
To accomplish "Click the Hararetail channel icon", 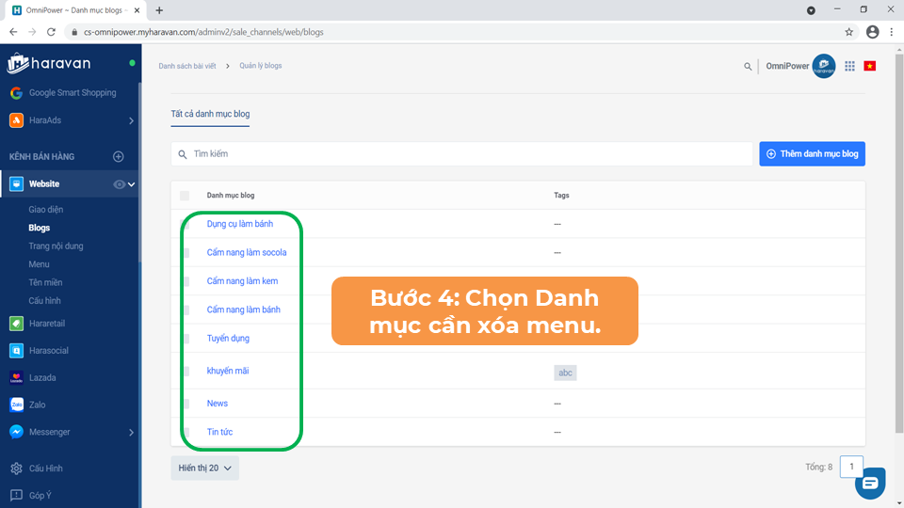I will 16,324.
